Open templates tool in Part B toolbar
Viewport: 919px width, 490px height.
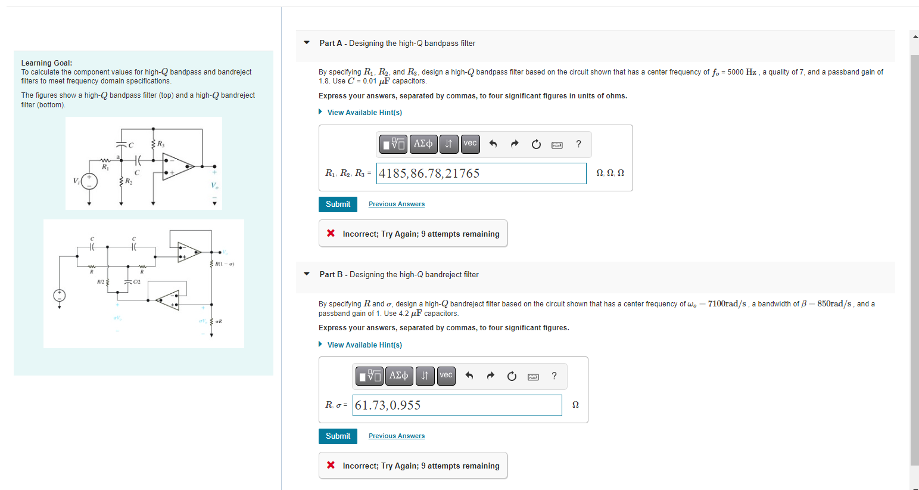click(x=369, y=376)
